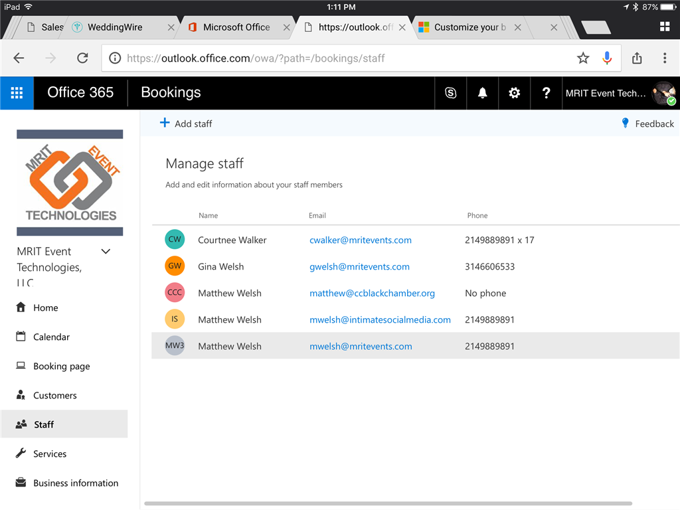Click the horizontal scrollbar at bottom
This screenshot has height=510, width=680.
pos(388,503)
